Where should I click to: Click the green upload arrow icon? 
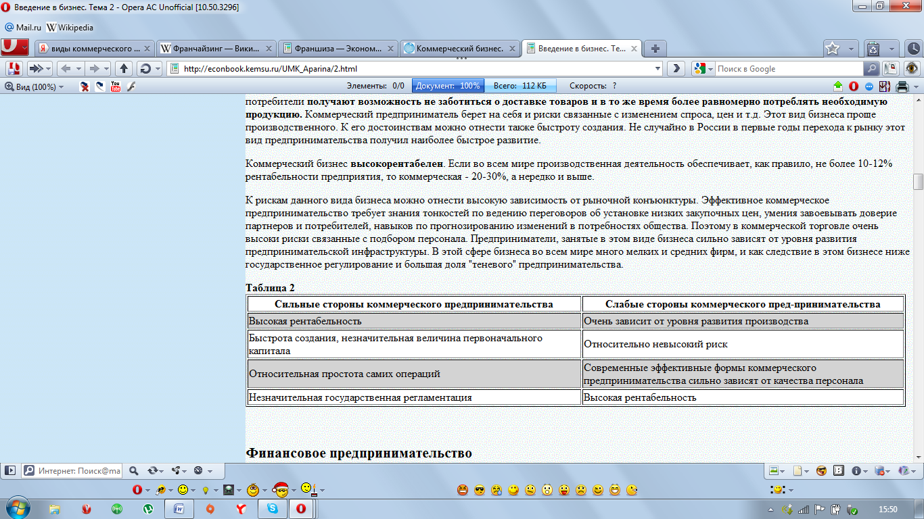(839, 86)
